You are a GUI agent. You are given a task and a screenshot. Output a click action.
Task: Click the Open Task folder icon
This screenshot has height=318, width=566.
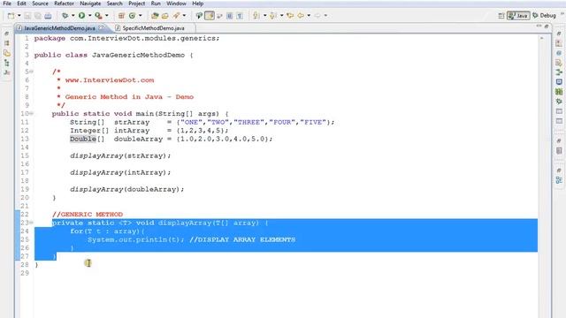[165, 16]
